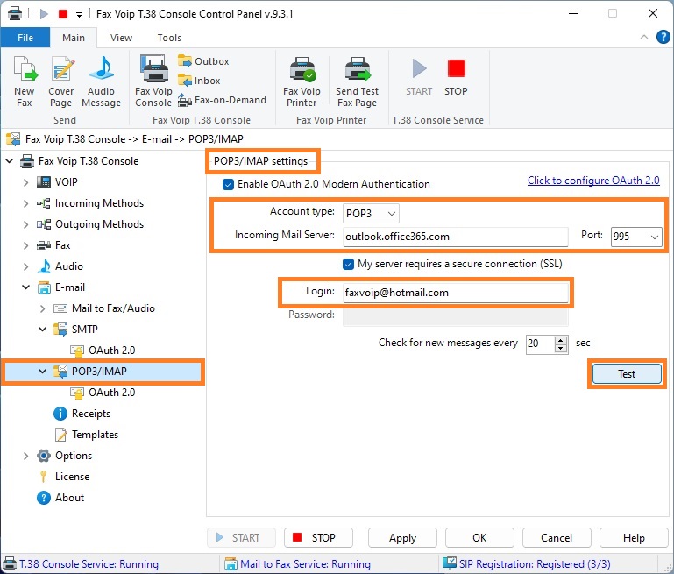The image size is (674, 574).
Task: Open the Receipts tree item
Action: tap(82, 414)
